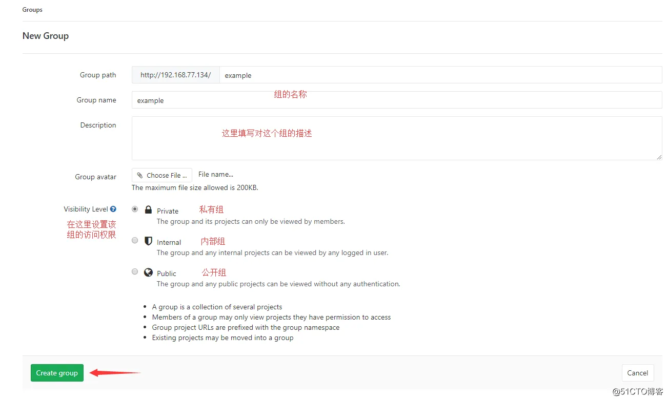Click the lock icon beside Private
The width and height of the screenshot is (668, 401).
(148, 209)
